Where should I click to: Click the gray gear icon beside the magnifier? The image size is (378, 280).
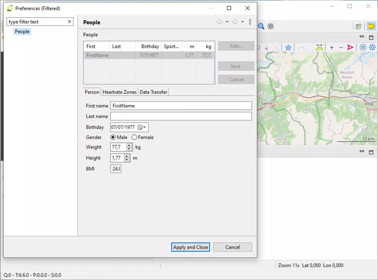271,26
